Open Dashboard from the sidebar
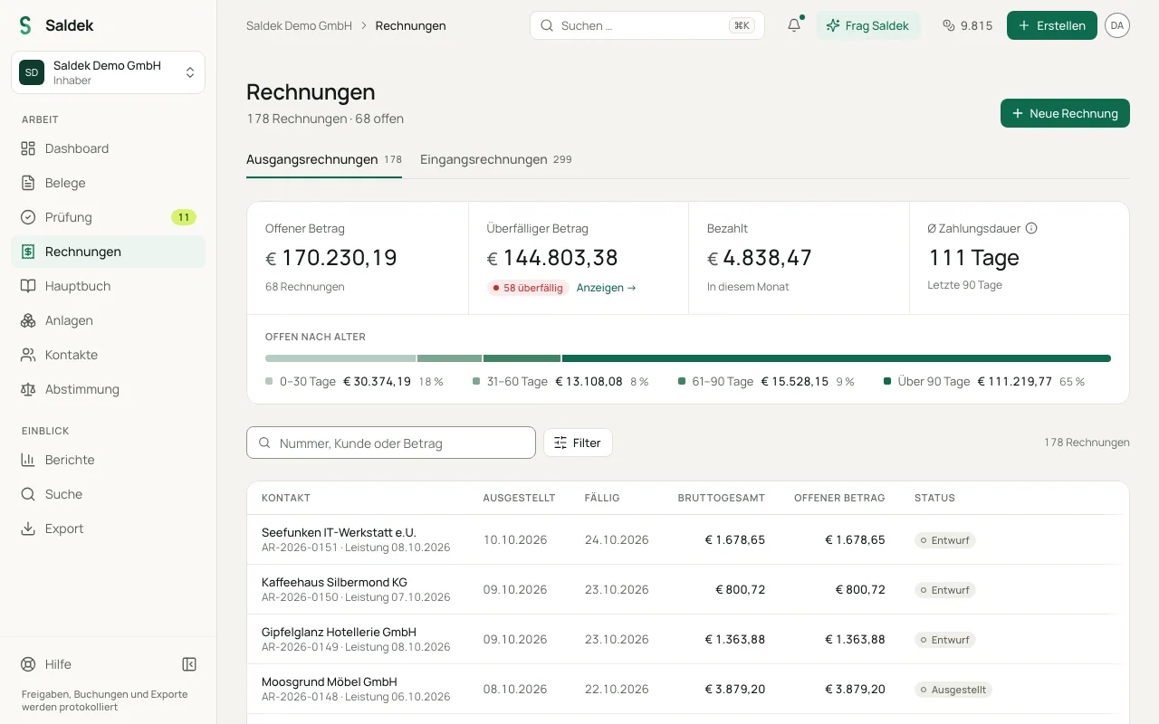 point(108,148)
